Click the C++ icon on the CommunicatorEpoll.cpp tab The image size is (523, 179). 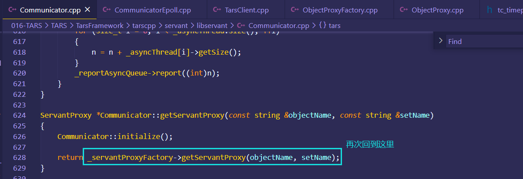point(107,10)
